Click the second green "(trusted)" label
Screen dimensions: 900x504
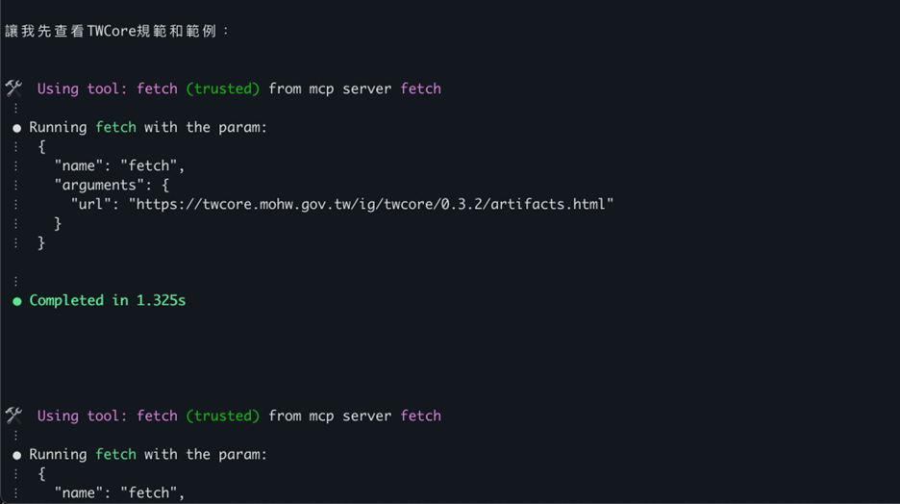click(223, 416)
